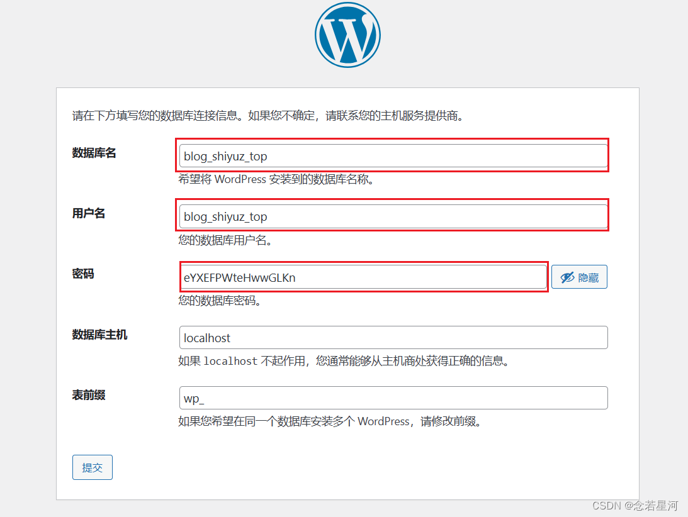The width and height of the screenshot is (688, 517).
Task: Click the CSDN watermark in the bottom corner
Action: tap(634, 506)
